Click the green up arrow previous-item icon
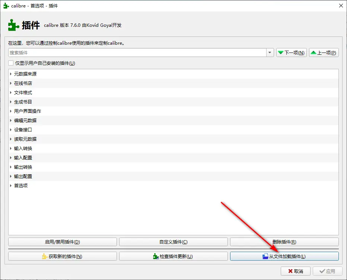This screenshot has height=280, width=347. pos(313,53)
